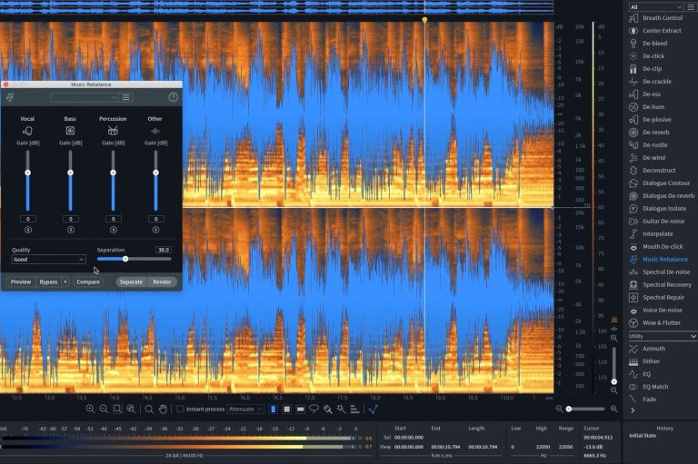Open the De-click module
This screenshot has width=698, height=464.
[652, 56]
